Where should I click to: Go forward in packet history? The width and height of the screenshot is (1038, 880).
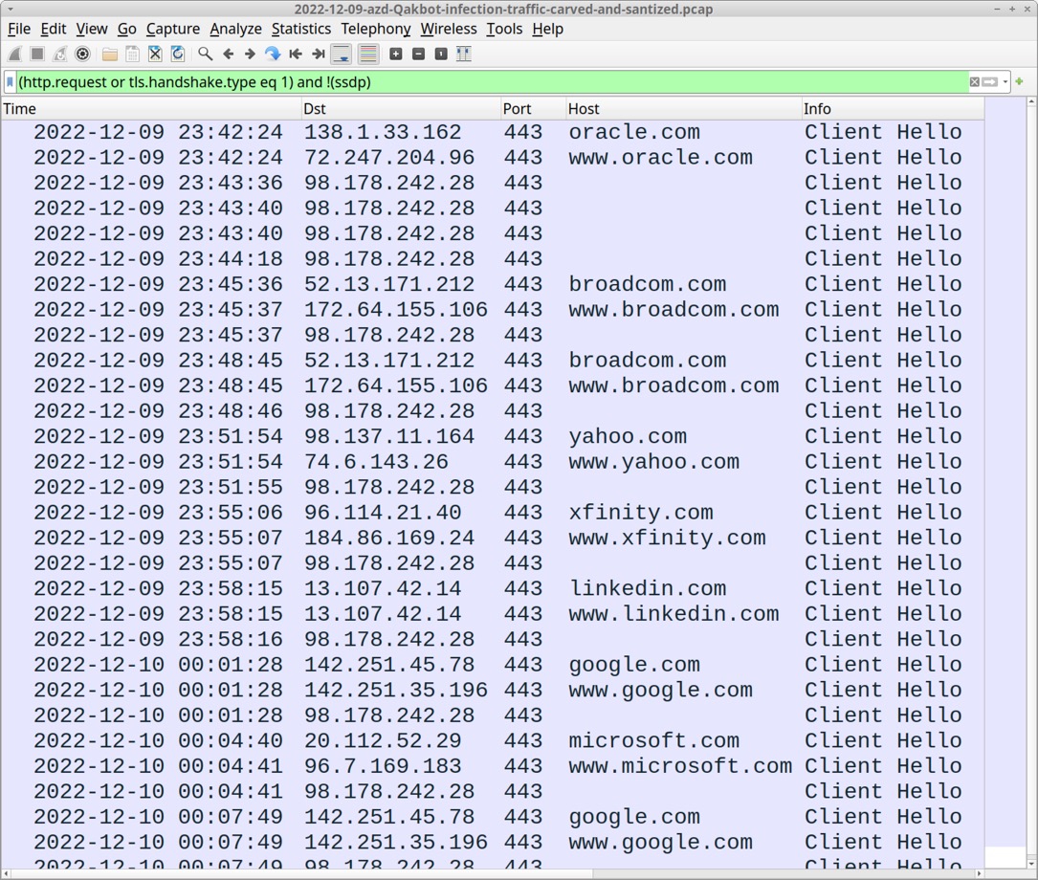251,55
